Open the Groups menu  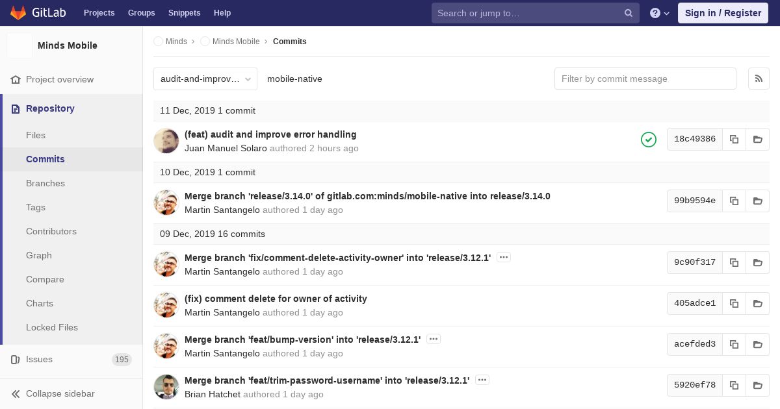(x=141, y=13)
